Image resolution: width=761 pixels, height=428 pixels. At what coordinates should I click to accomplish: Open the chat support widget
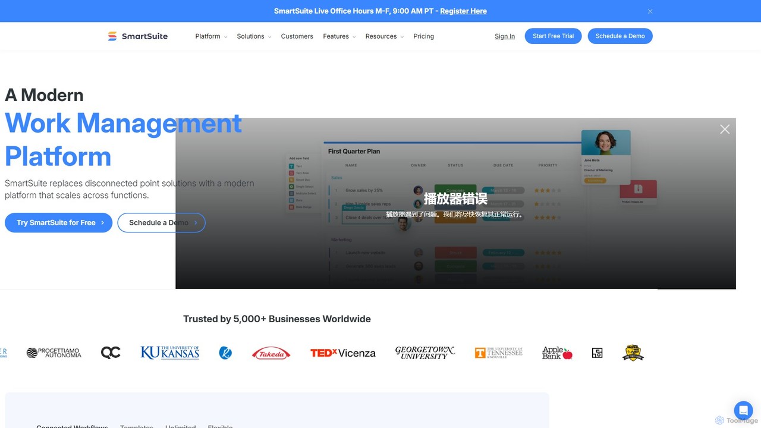point(743,410)
